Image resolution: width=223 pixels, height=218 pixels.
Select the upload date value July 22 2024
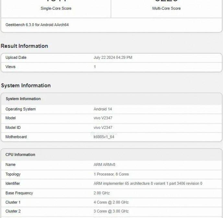113,57
